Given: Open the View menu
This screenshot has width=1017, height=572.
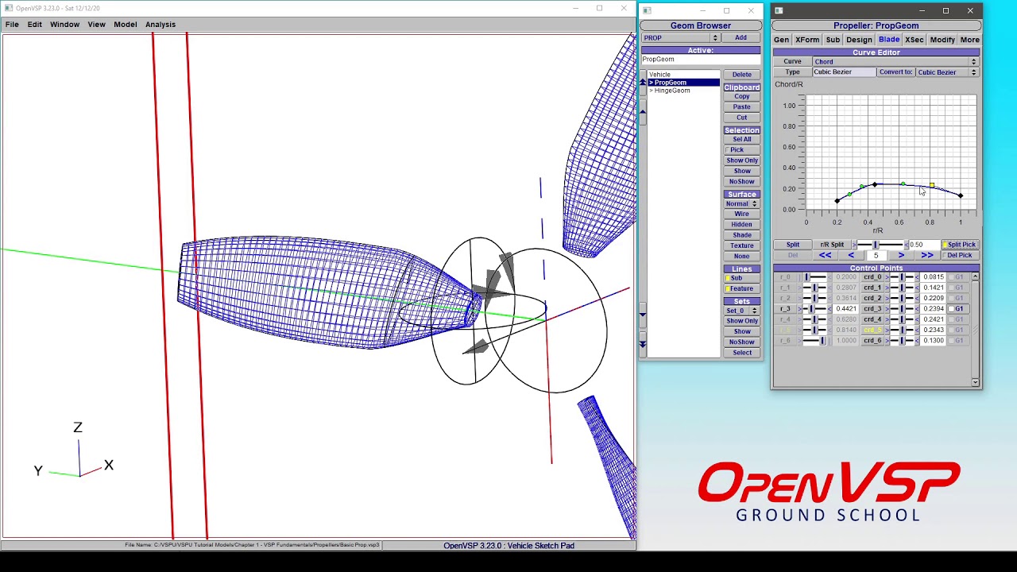Looking at the screenshot, I should (x=96, y=25).
